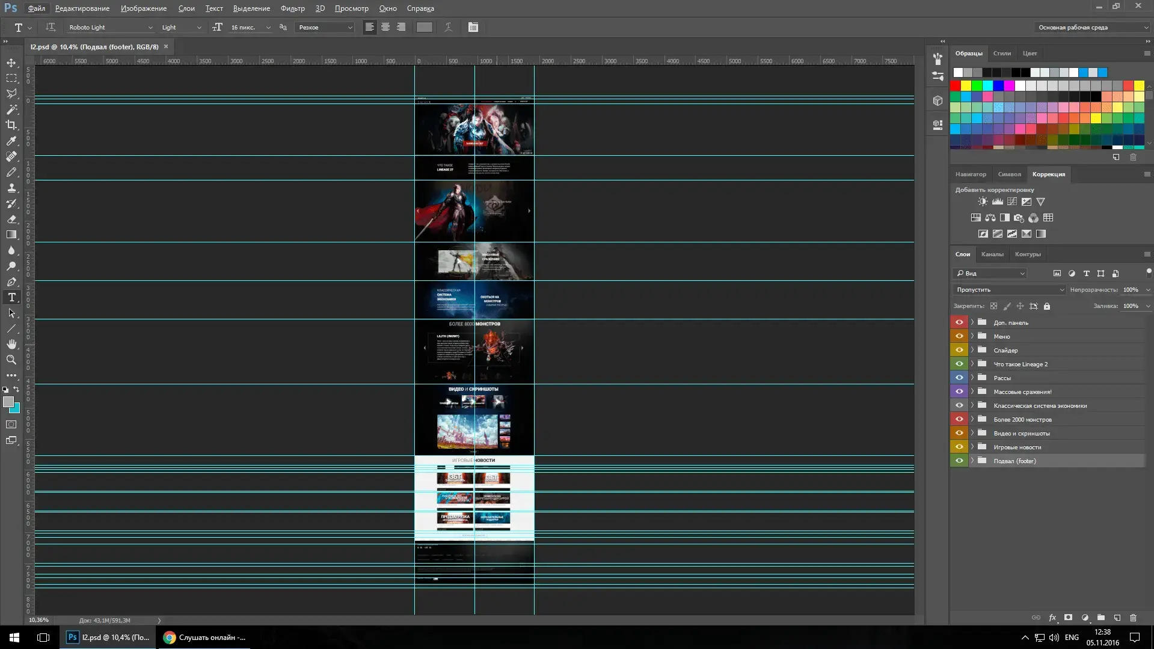Screen dimensions: 1154x649
Task: Select the Rectangular Marquee tool
Action: pyautogui.click(x=11, y=78)
